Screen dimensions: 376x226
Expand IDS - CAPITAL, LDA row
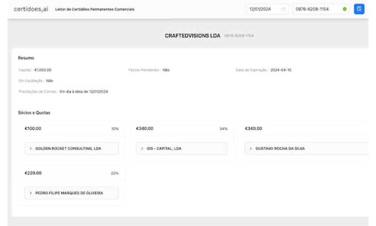[x=182, y=148]
